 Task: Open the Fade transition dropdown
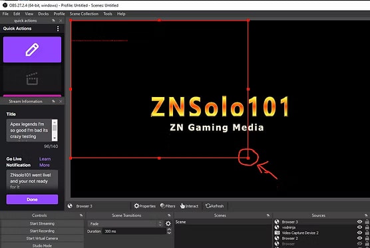pos(125,223)
